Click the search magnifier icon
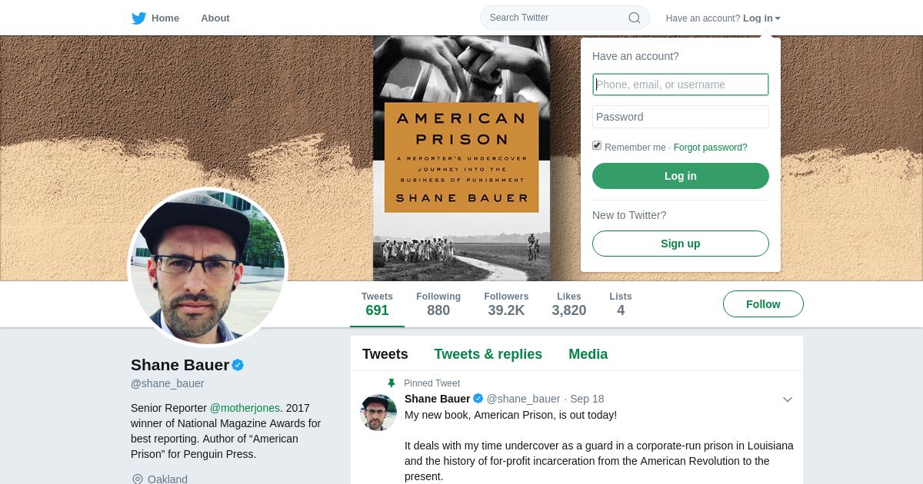This screenshot has height=484, width=923. coord(635,18)
